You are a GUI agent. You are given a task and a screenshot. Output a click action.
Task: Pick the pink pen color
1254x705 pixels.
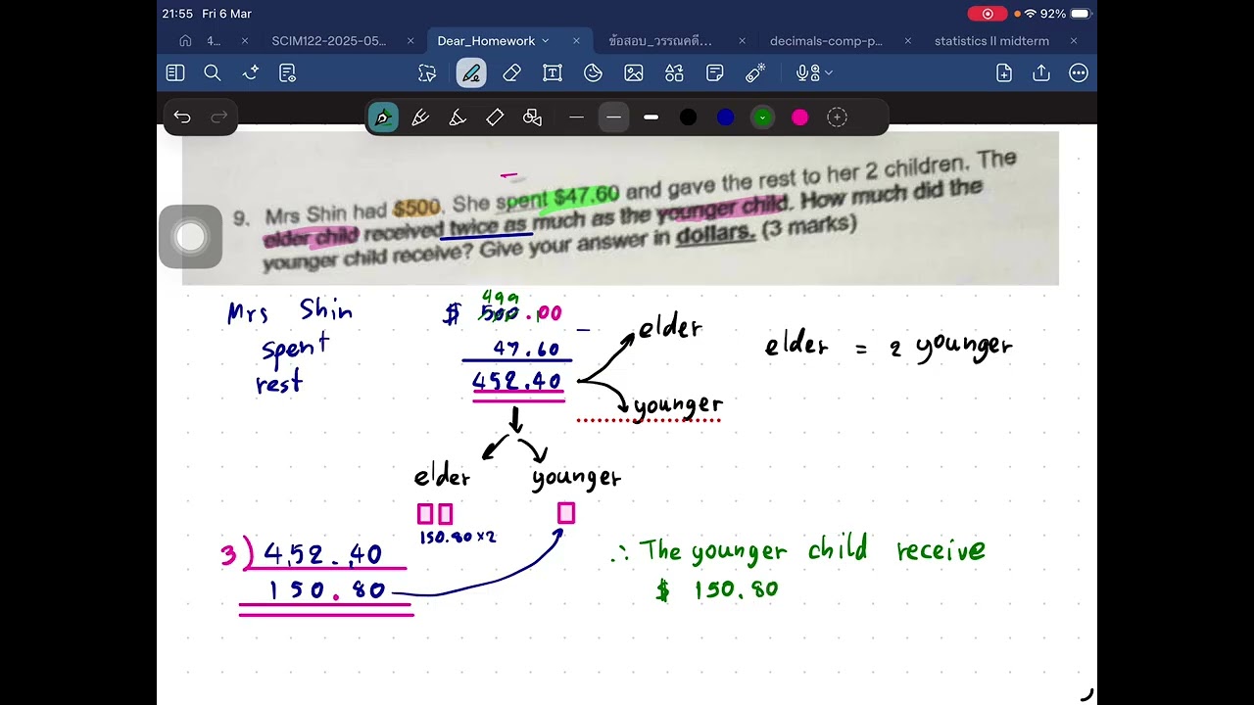pyautogui.click(x=800, y=117)
